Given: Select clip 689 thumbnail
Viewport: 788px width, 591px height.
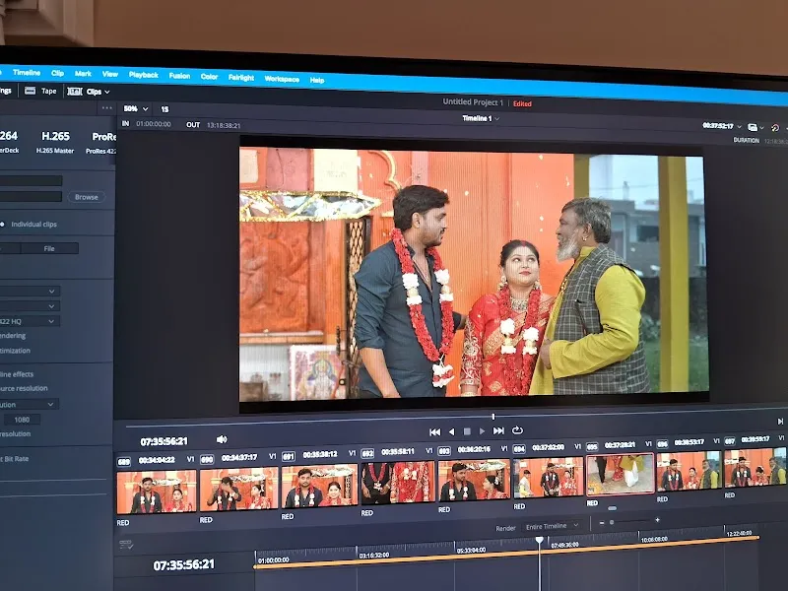Looking at the screenshot, I should (157, 492).
